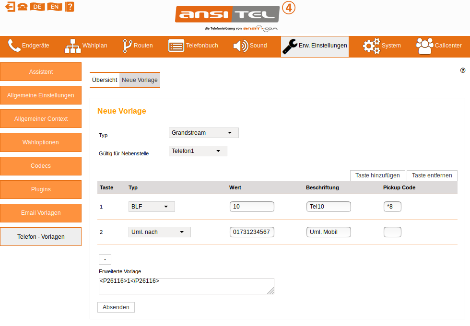Open the Grandstream Typ dropdown

coord(203,133)
